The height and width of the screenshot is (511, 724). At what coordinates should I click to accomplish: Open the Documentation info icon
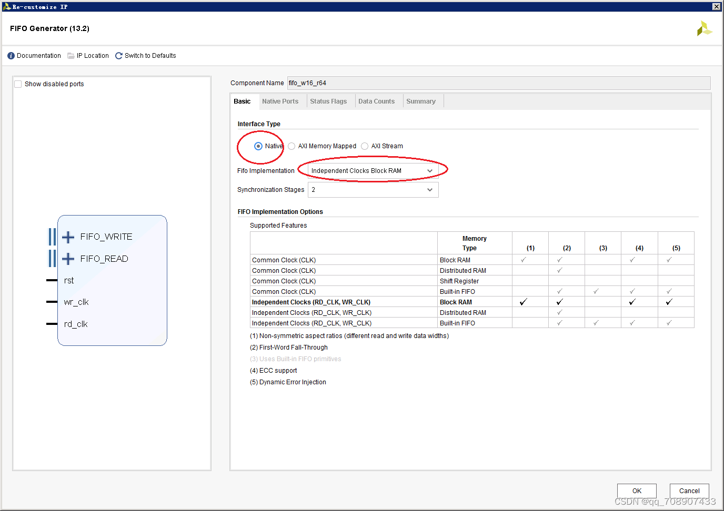click(x=11, y=56)
